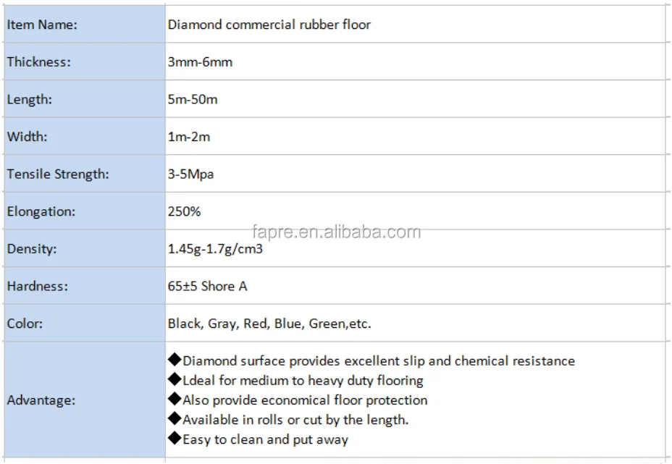
Task: Click the "3-5Mpa" value cell
Action: coord(190,174)
